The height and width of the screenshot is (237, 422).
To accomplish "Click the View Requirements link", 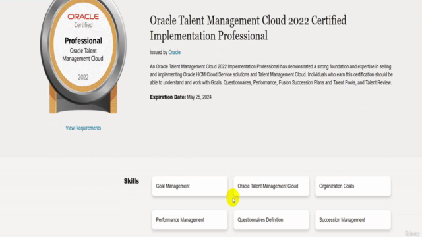I will coord(83,128).
